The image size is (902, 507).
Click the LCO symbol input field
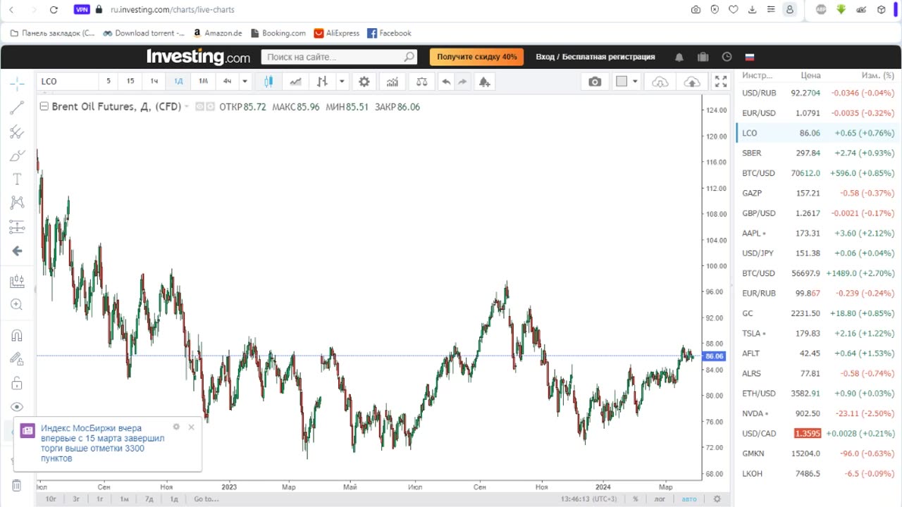[67, 81]
